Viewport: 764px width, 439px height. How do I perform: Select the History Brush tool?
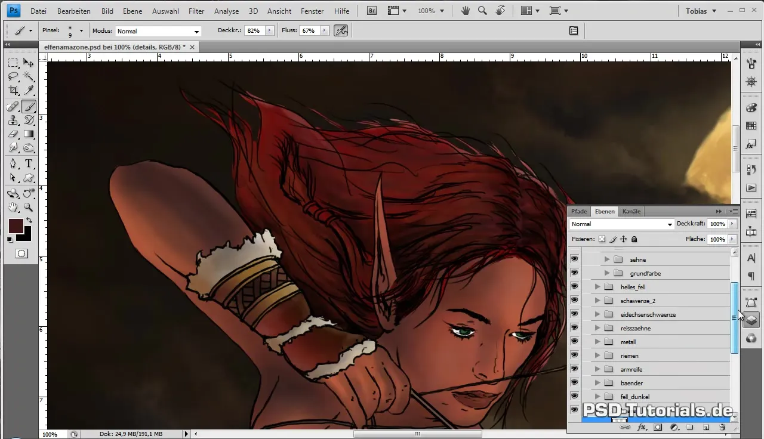[28, 120]
